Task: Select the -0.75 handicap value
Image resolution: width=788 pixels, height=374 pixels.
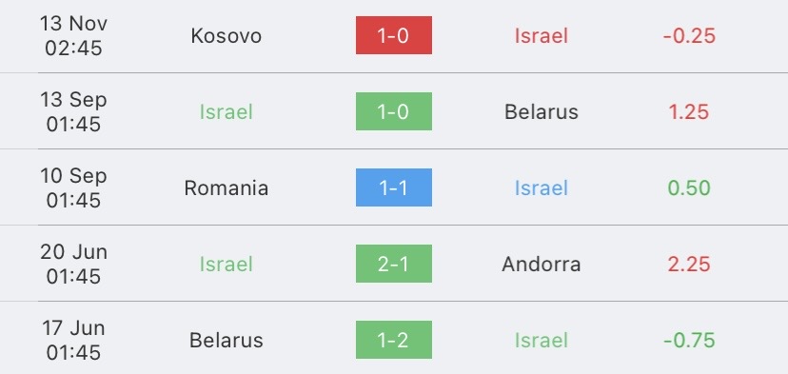Action: 689,341
